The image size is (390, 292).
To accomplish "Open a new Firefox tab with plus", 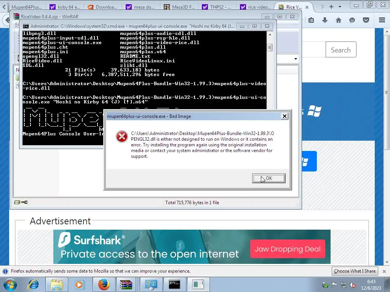I will [331, 7].
